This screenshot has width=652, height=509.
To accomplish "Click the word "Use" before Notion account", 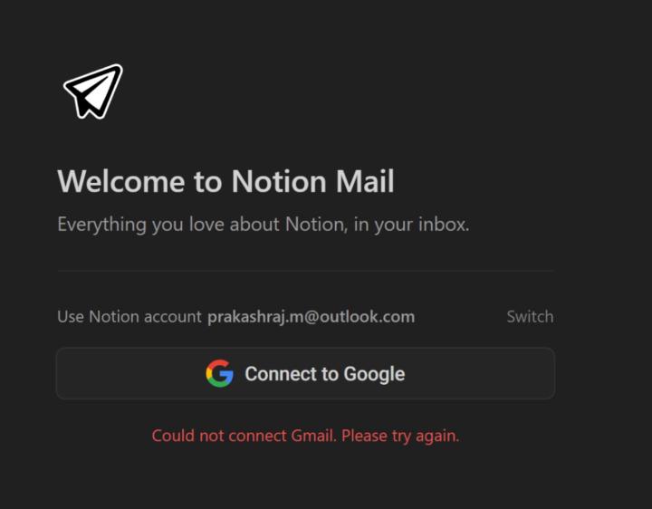I will pyautogui.click(x=71, y=316).
